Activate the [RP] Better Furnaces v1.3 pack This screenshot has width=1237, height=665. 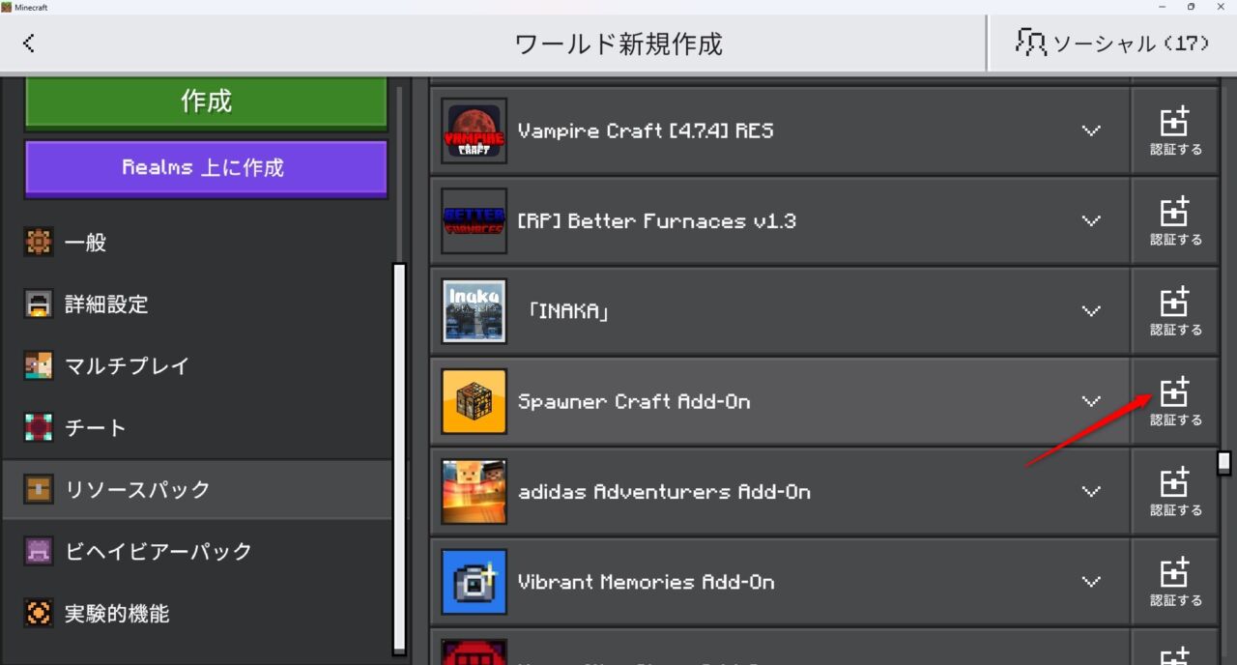tap(1175, 221)
